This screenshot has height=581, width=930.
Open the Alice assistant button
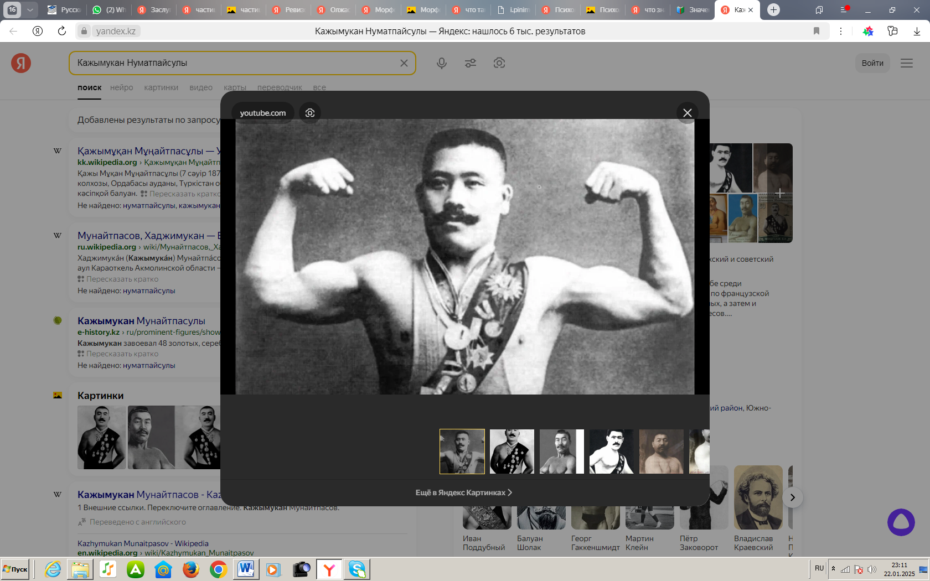click(x=901, y=522)
